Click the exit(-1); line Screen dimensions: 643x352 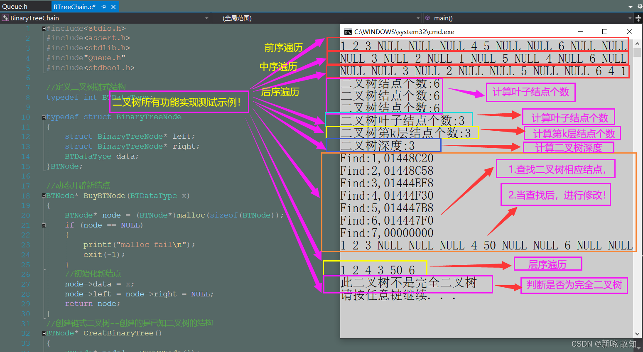click(x=104, y=255)
